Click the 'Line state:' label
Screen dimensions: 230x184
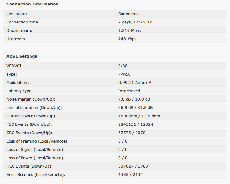coord(17,14)
